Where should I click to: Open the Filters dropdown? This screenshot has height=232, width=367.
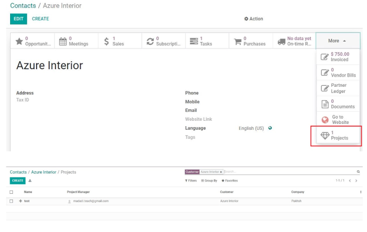tap(191, 181)
